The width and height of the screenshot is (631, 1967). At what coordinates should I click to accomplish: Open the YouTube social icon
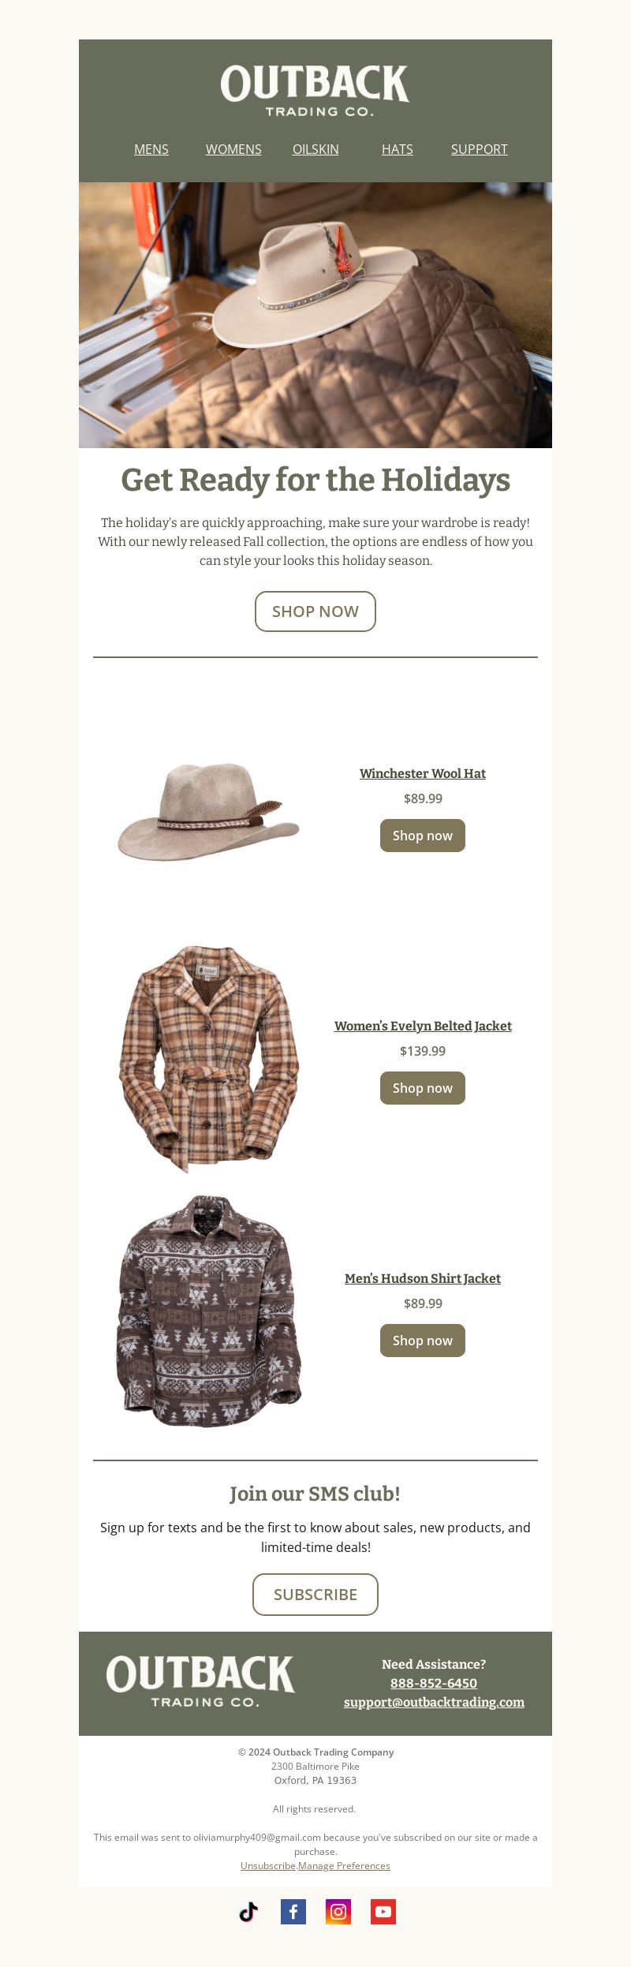[383, 1912]
